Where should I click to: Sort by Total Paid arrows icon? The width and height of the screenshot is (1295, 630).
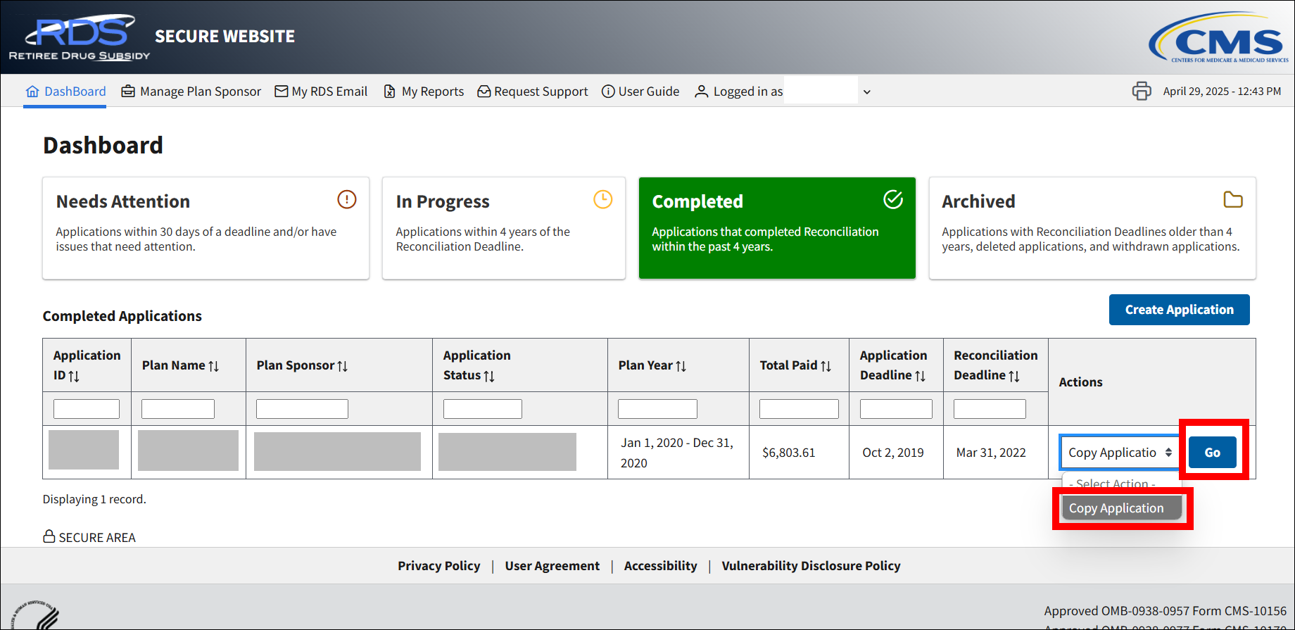826,366
